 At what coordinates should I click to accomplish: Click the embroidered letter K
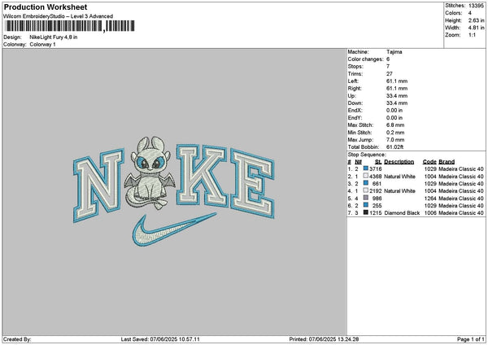pos(202,175)
